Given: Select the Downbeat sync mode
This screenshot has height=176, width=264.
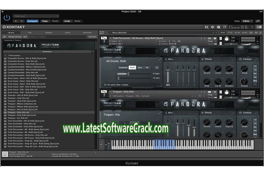Looking at the screenshot, I should click(x=123, y=67).
